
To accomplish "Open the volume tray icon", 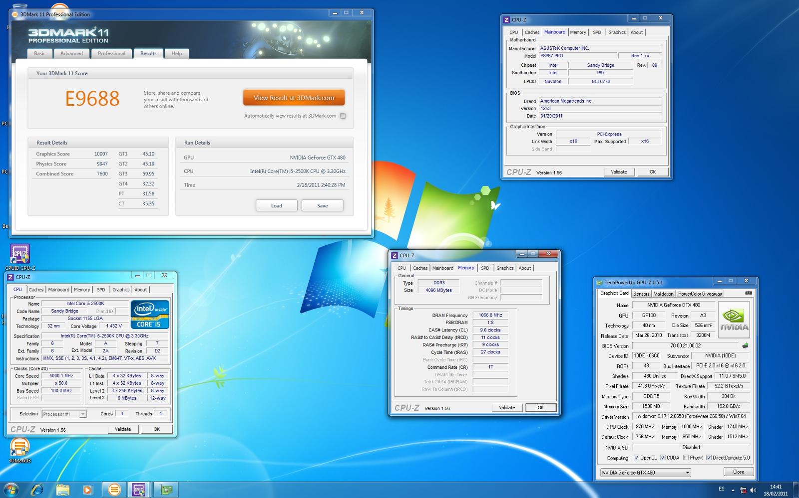I will pos(753,490).
